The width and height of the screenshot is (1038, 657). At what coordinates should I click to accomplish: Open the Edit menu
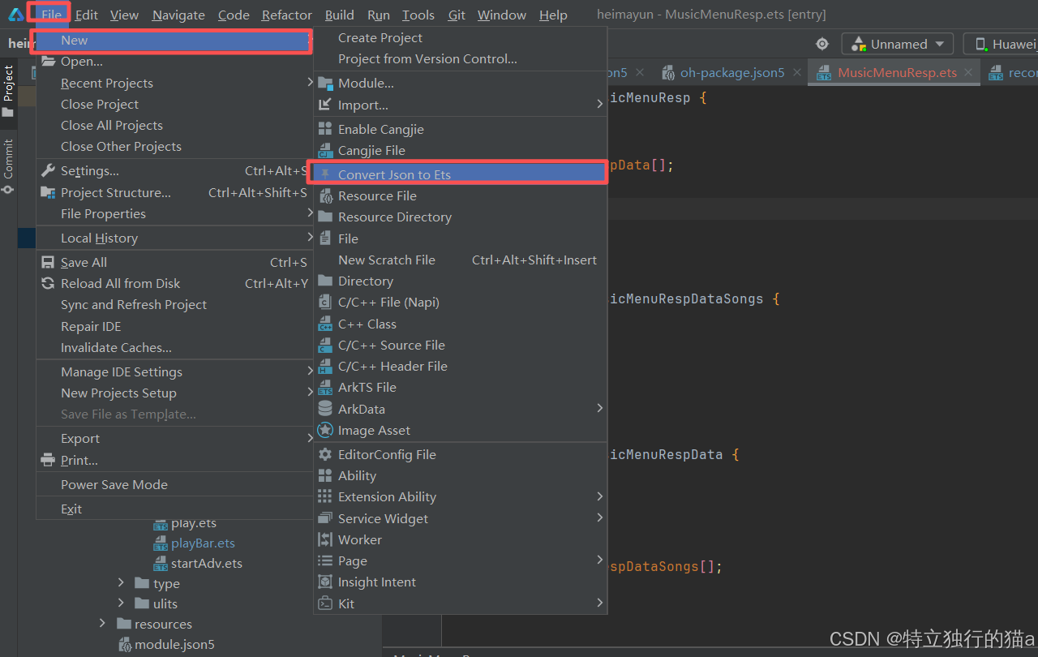click(x=87, y=15)
